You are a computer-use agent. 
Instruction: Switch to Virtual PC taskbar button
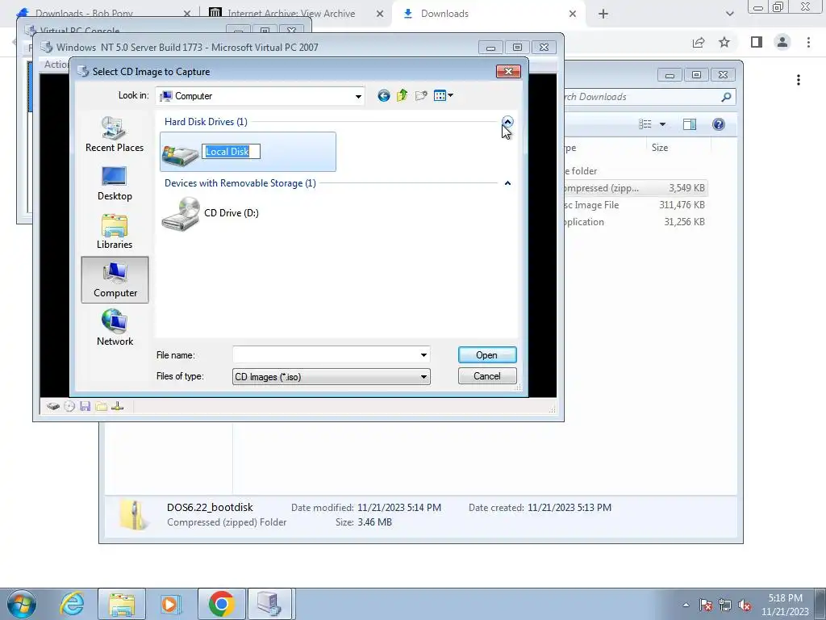(269, 604)
